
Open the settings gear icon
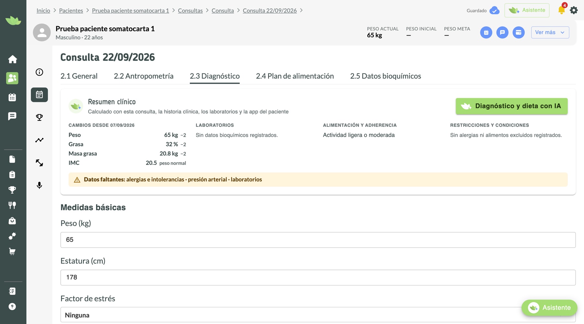coord(574,10)
